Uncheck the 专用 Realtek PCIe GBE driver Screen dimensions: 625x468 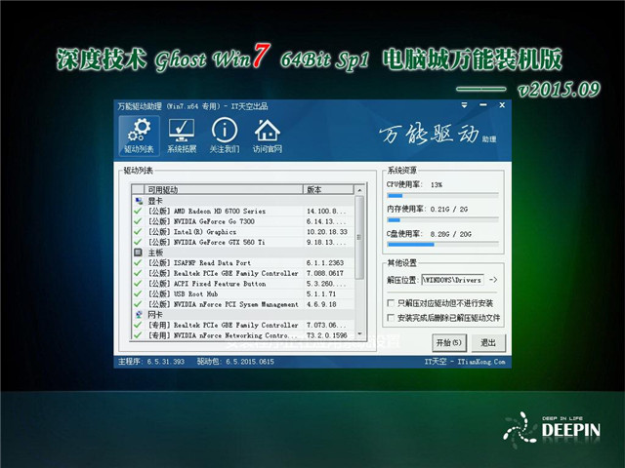(x=138, y=325)
